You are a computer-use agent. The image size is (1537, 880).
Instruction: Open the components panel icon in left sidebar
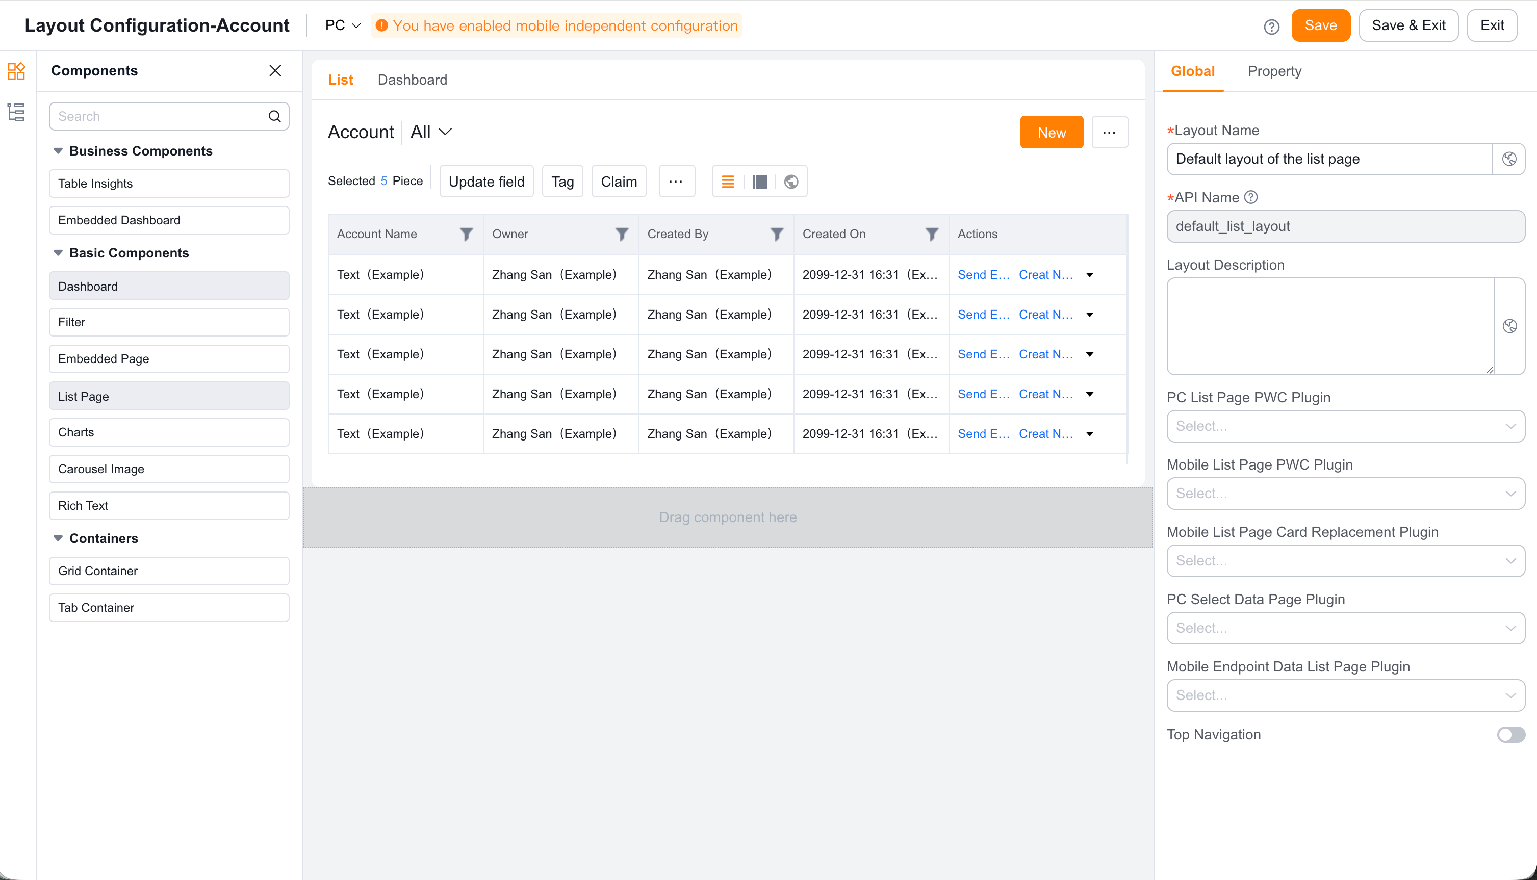16,71
